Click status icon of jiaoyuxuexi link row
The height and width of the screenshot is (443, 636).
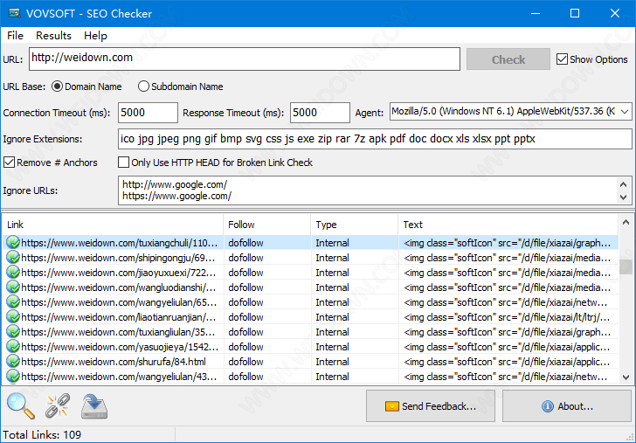coord(13,273)
